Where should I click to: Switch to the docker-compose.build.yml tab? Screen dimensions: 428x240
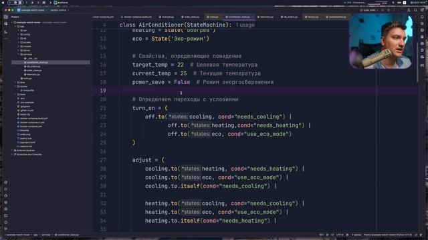click(136, 17)
